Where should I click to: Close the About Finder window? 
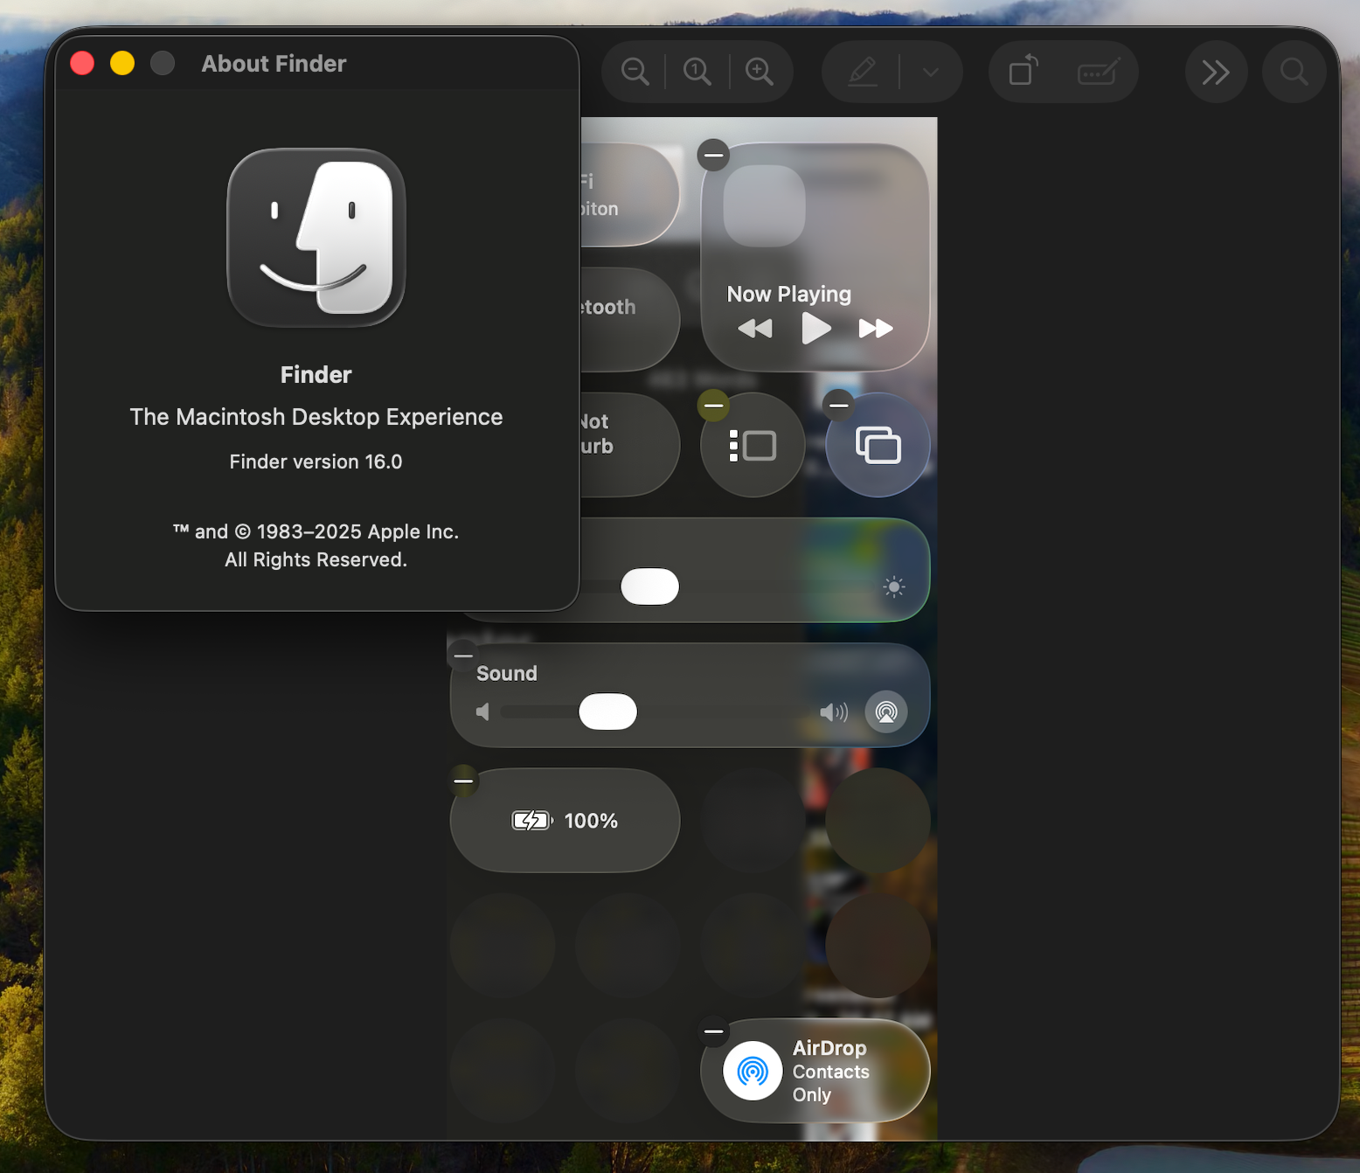click(x=82, y=63)
